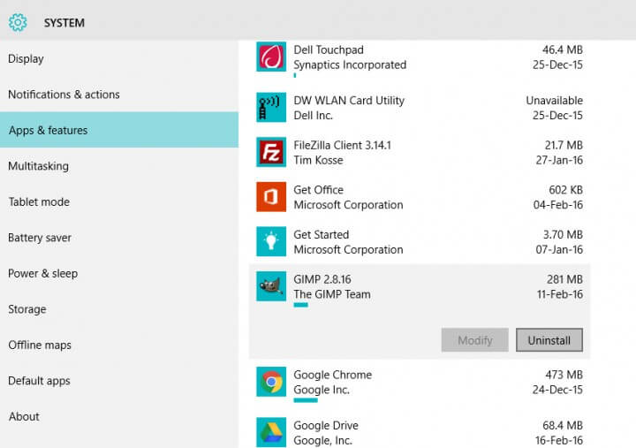Go to Power & sleep settings
The height and width of the screenshot is (448, 636).
(119, 273)
